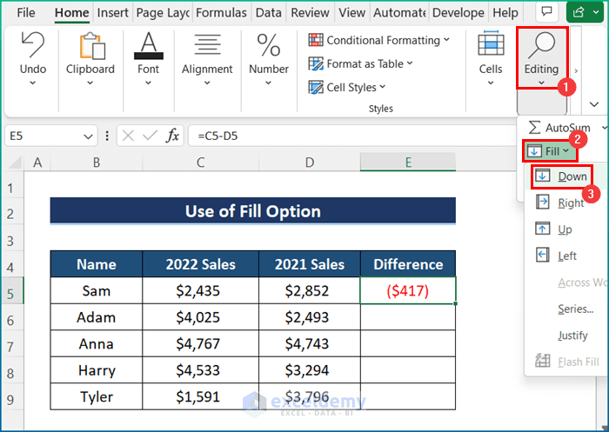This screenshot has width=609, height=432.
Task: Click in the formula bar showing =C5-D5
Action: click(351, 136)
